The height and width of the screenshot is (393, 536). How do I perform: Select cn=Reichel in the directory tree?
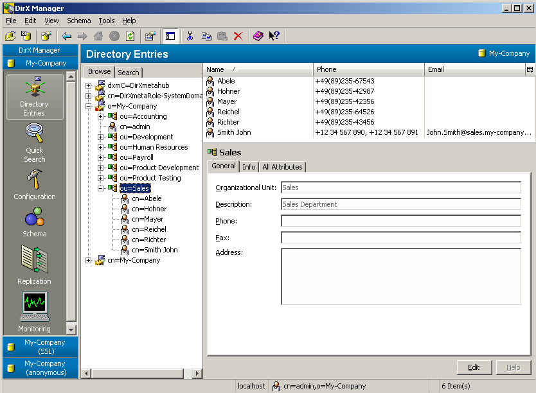148,229
